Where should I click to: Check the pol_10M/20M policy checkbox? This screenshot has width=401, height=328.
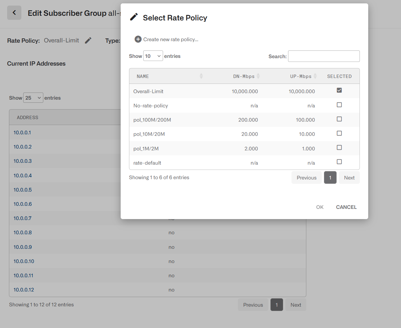click(x=339, y=133)
